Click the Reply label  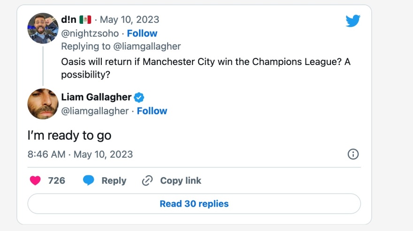pos(114,180)
